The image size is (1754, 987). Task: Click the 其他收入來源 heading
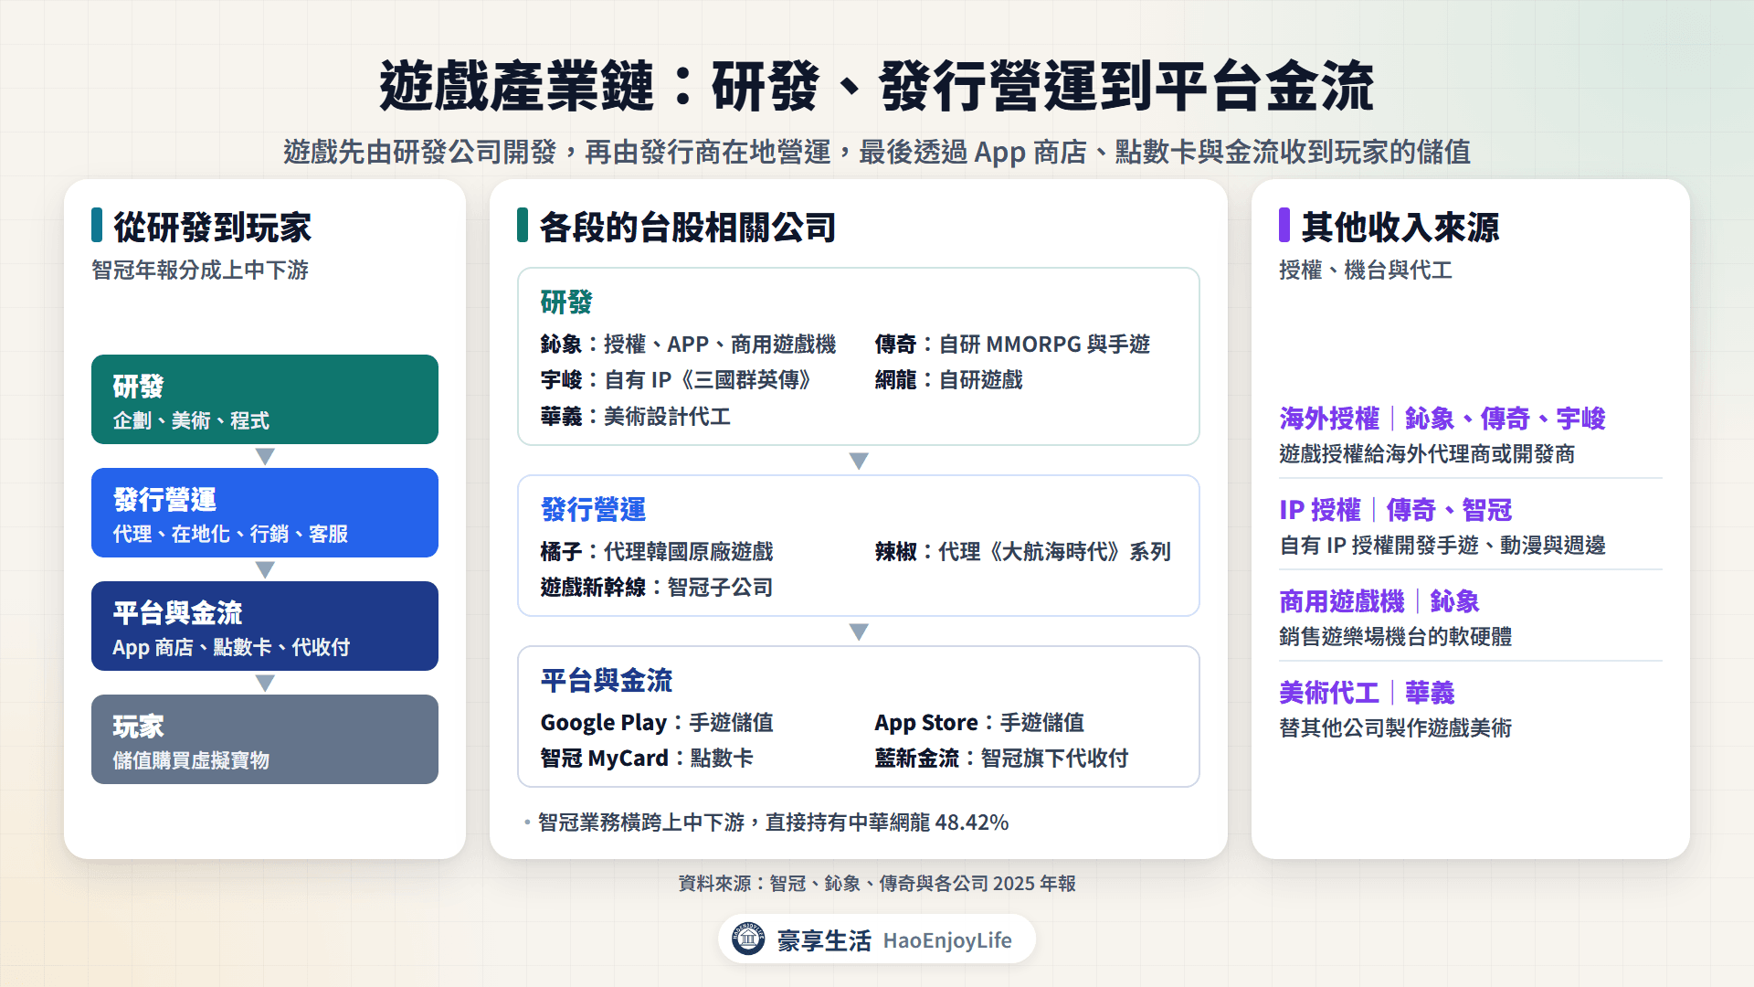click(1400, 227)
